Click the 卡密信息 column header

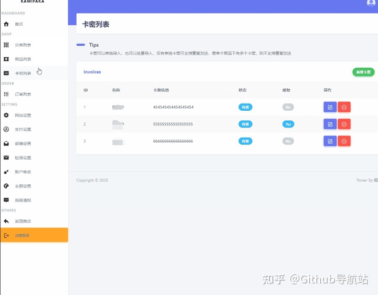(161, 90)
